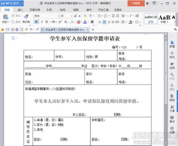This screenshot has height=146, width=178.
Task: Click the Undo arrow icon
Action: point(27,30)
